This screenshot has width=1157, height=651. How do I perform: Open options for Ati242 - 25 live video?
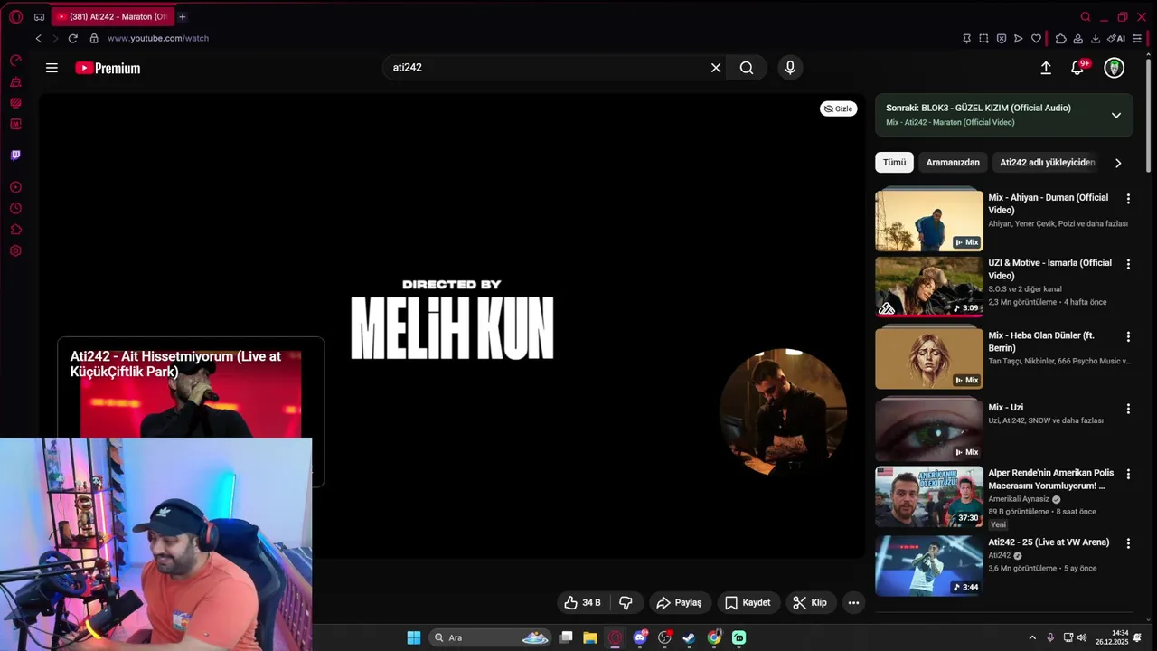(x=1128, y=543)
